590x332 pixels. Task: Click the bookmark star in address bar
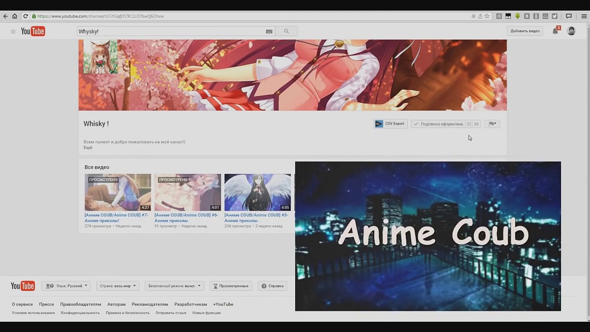pos(487,16)
